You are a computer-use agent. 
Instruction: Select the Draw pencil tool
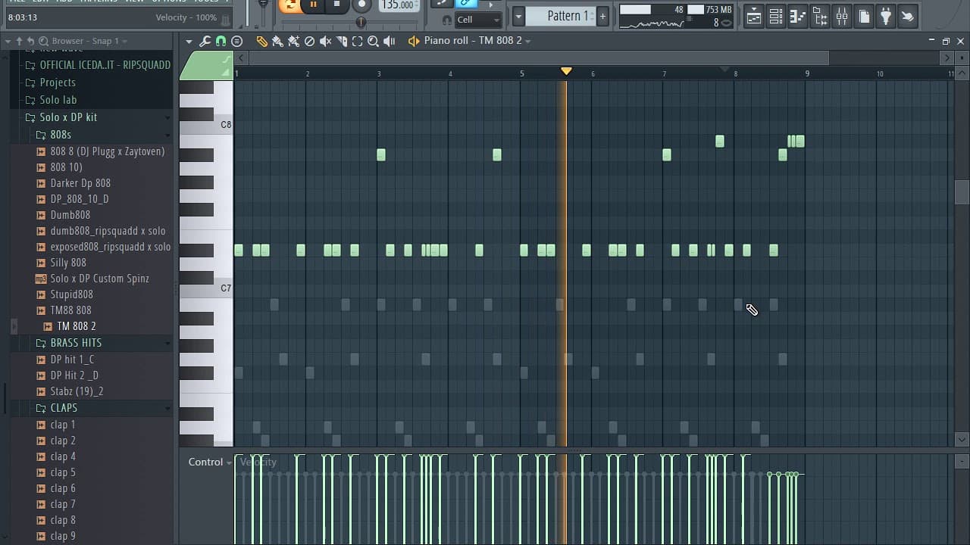tap(261, 41)
